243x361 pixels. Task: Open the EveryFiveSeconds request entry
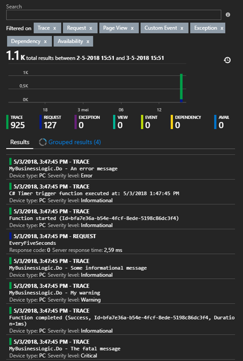pyautogui.click(x=121, y=243)
